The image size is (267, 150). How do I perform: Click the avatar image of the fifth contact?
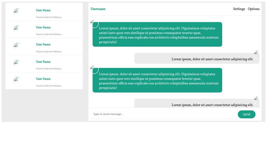(17, 80)
